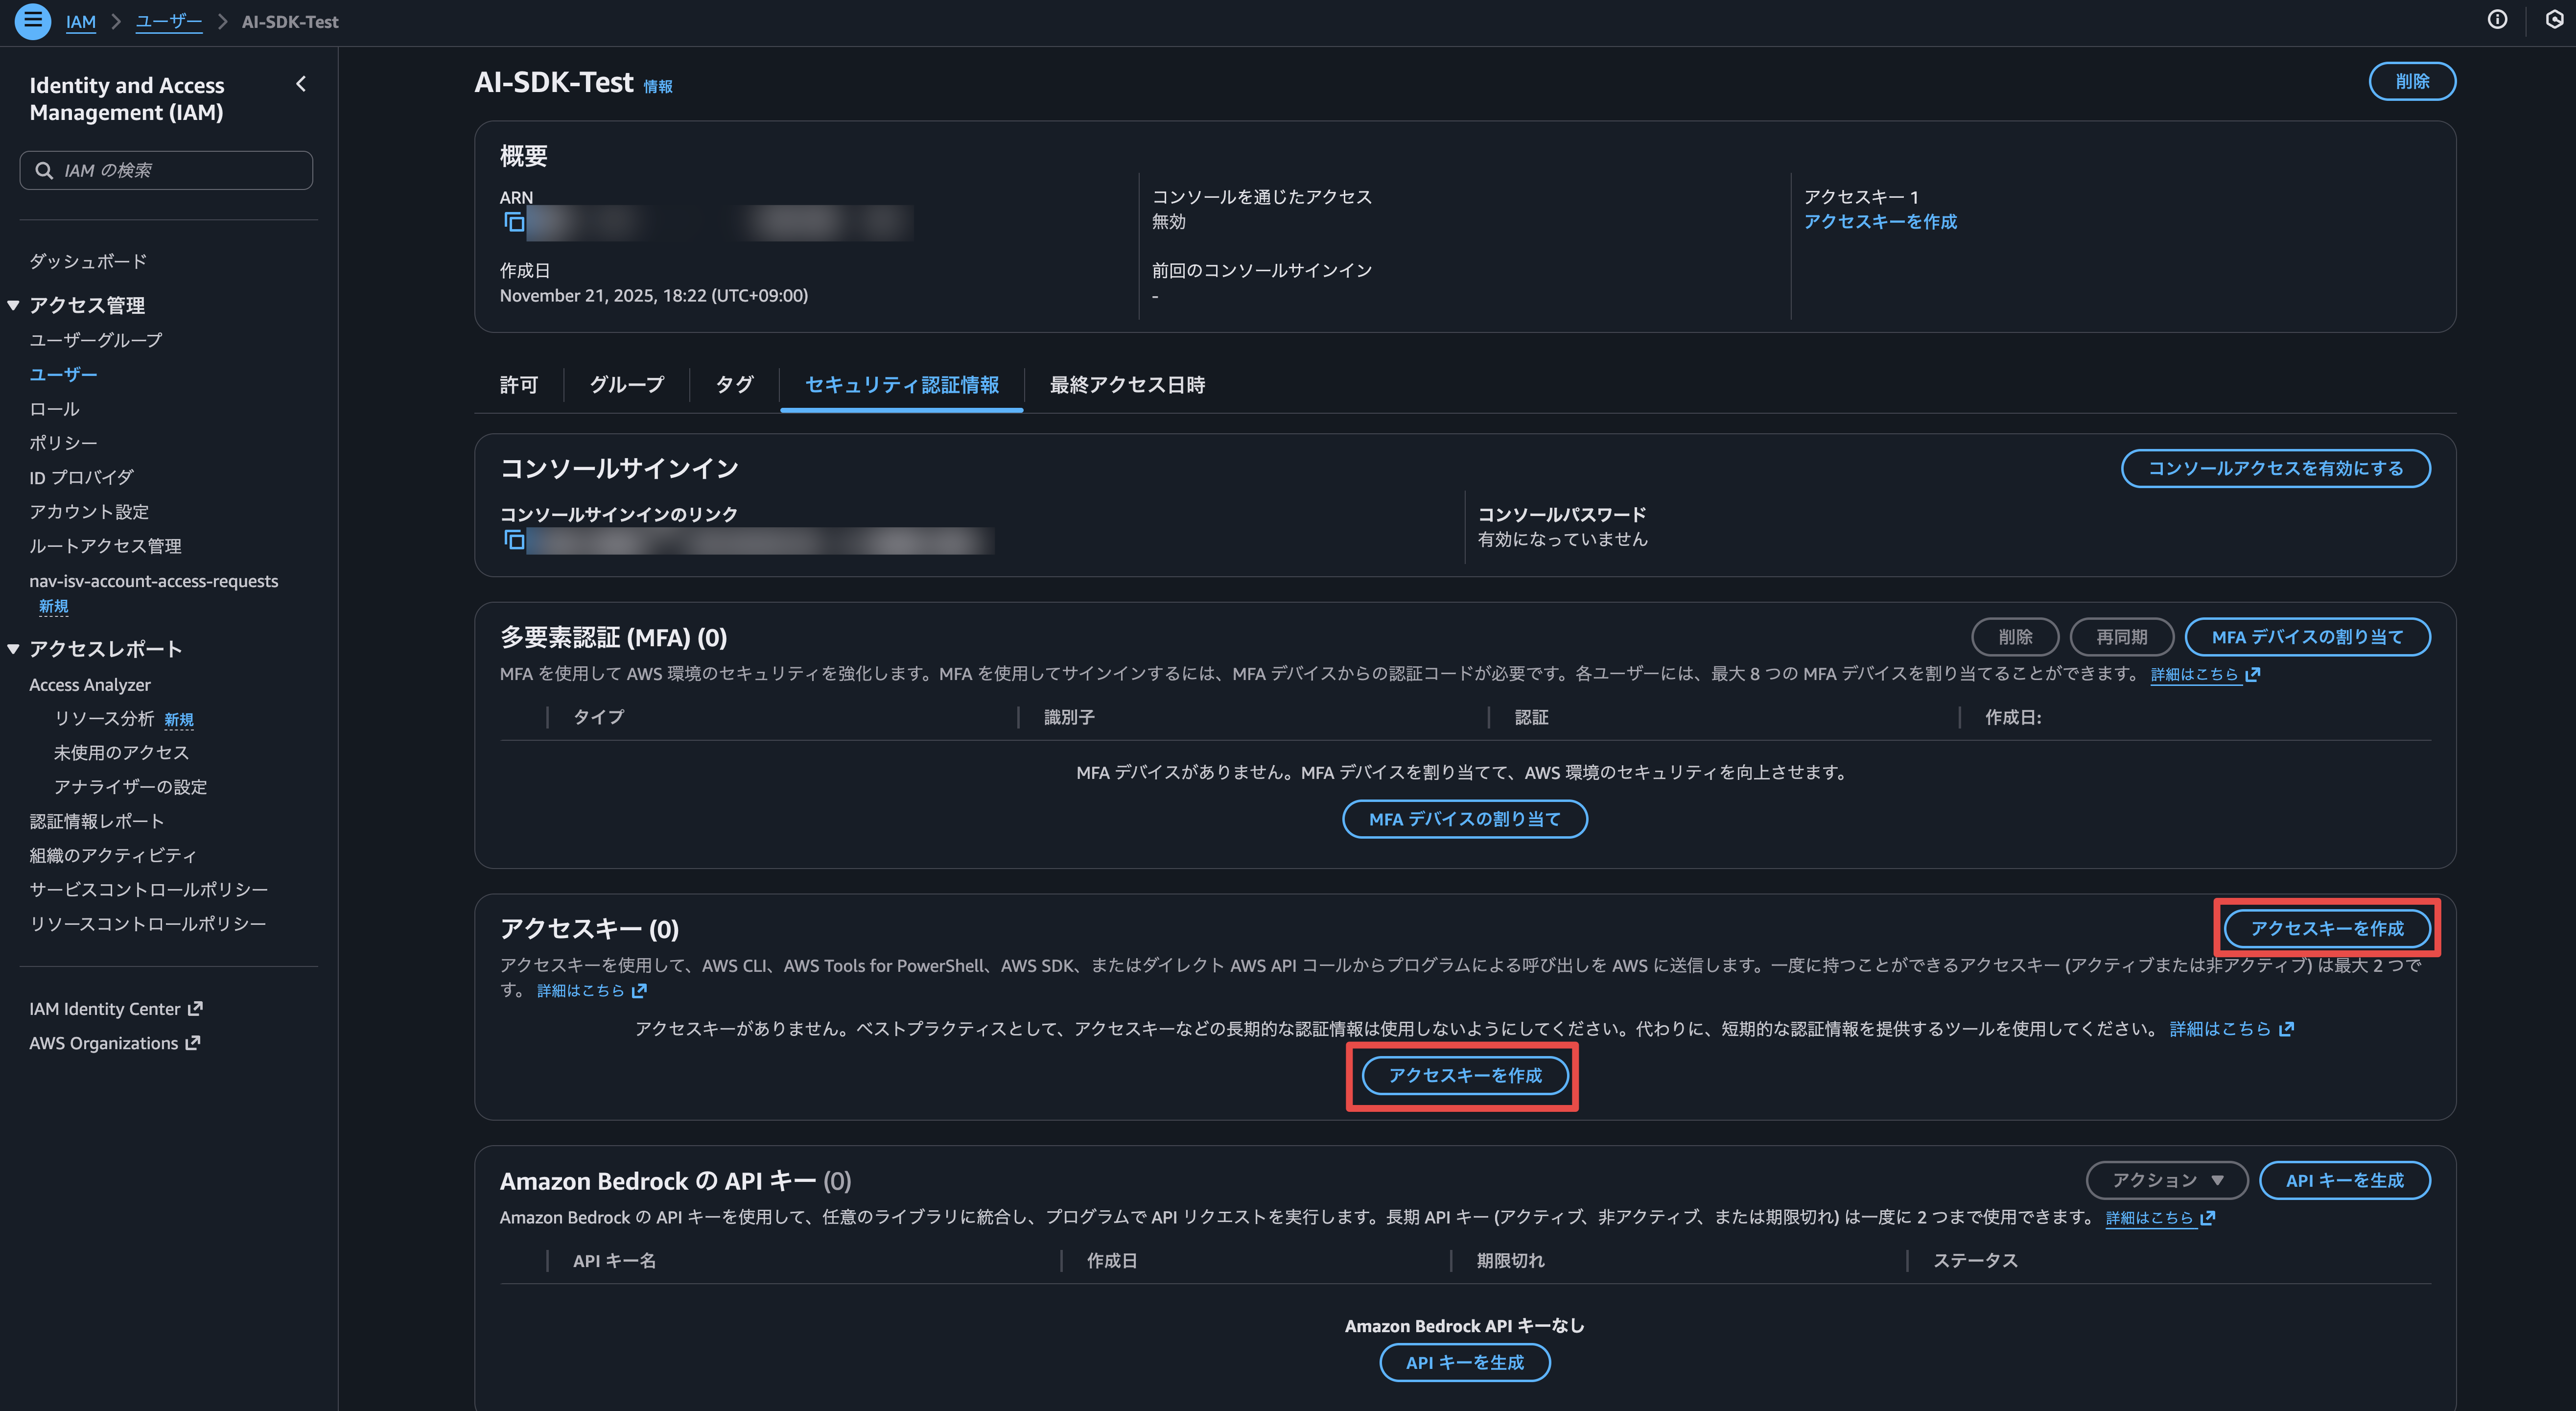Switch to the 最終アクセス日時 tab
The height and width of the screenshot is (1411, 2576).
[1127, 385]
